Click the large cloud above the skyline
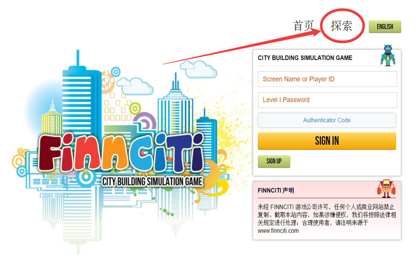The height and width of the screenshot is (259, 416). 199,69
